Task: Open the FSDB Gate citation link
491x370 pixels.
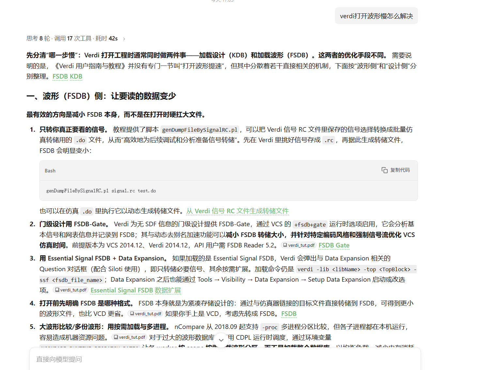Action: click(334, 245)
